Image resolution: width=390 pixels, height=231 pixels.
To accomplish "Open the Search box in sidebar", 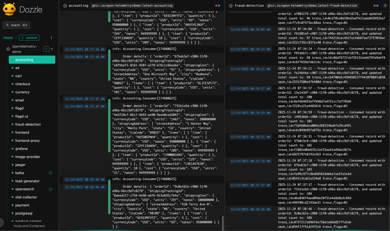I will pyautogui.click(x=17, y=25).
